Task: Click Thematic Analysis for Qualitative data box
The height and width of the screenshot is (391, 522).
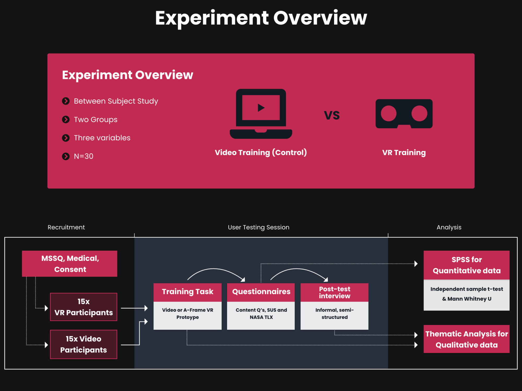Action: (x=466, y=339)
